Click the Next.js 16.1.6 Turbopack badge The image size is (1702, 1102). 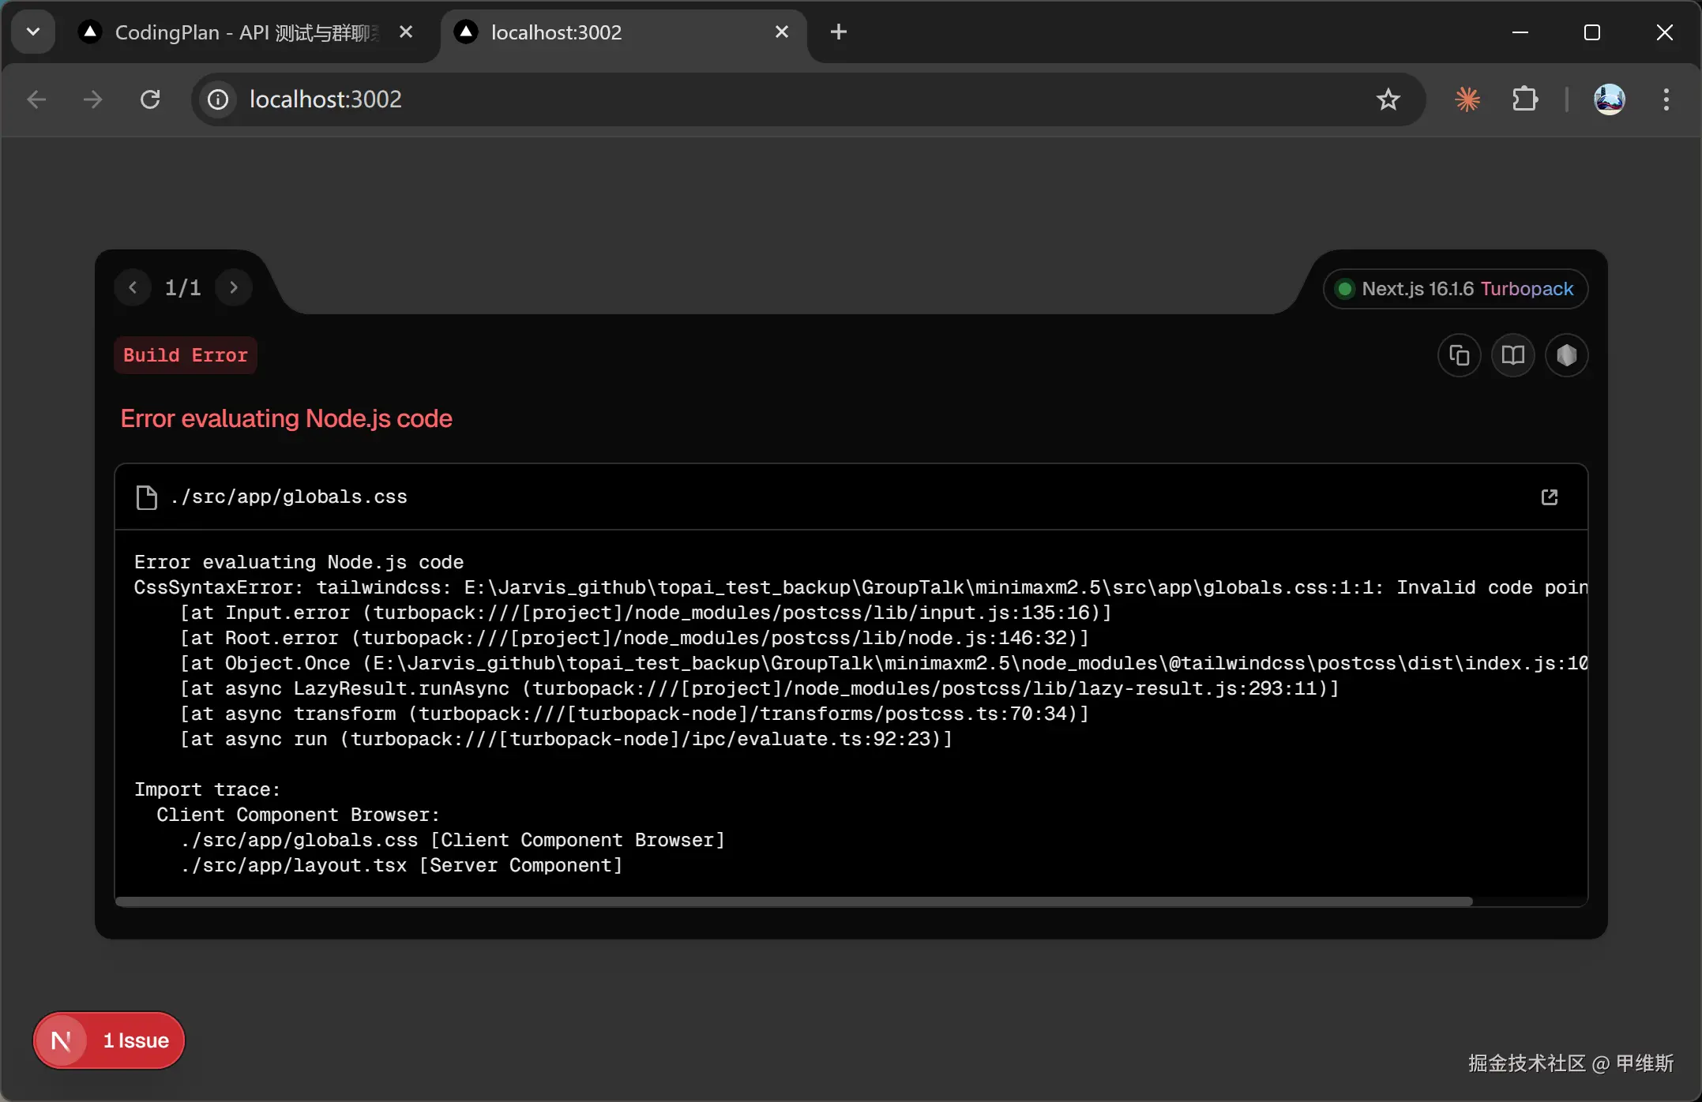(1455, 289)
